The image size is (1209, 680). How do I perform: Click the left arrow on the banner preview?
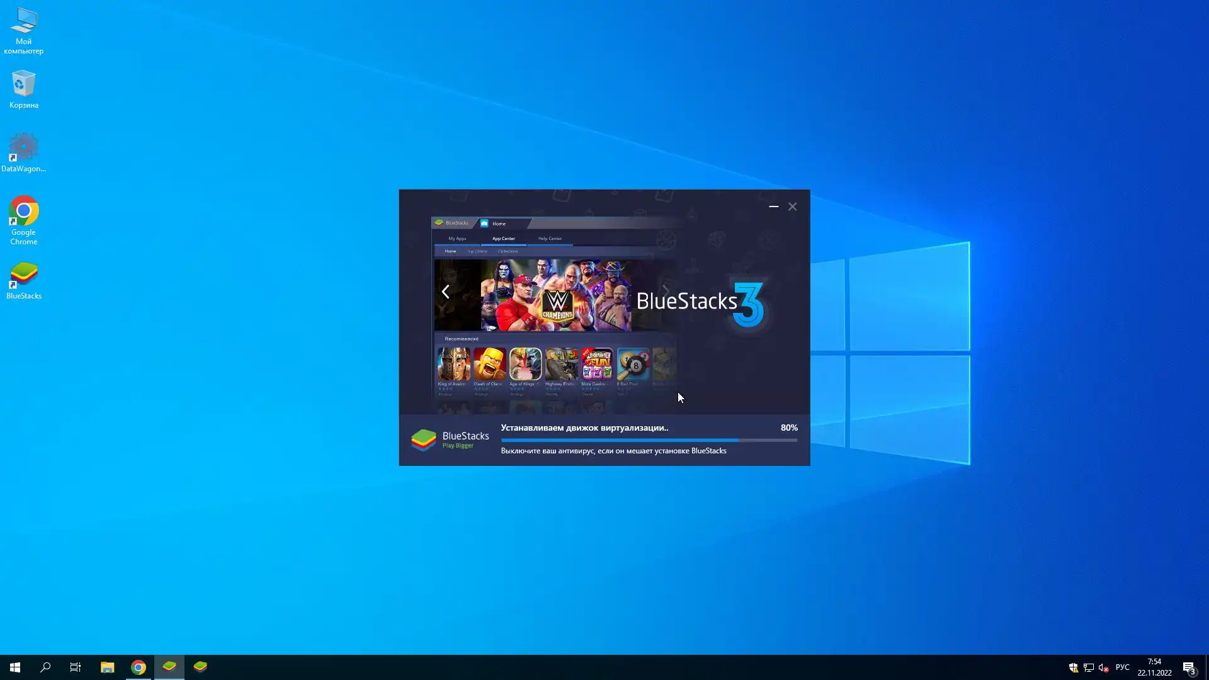click(x=446, y=292)
